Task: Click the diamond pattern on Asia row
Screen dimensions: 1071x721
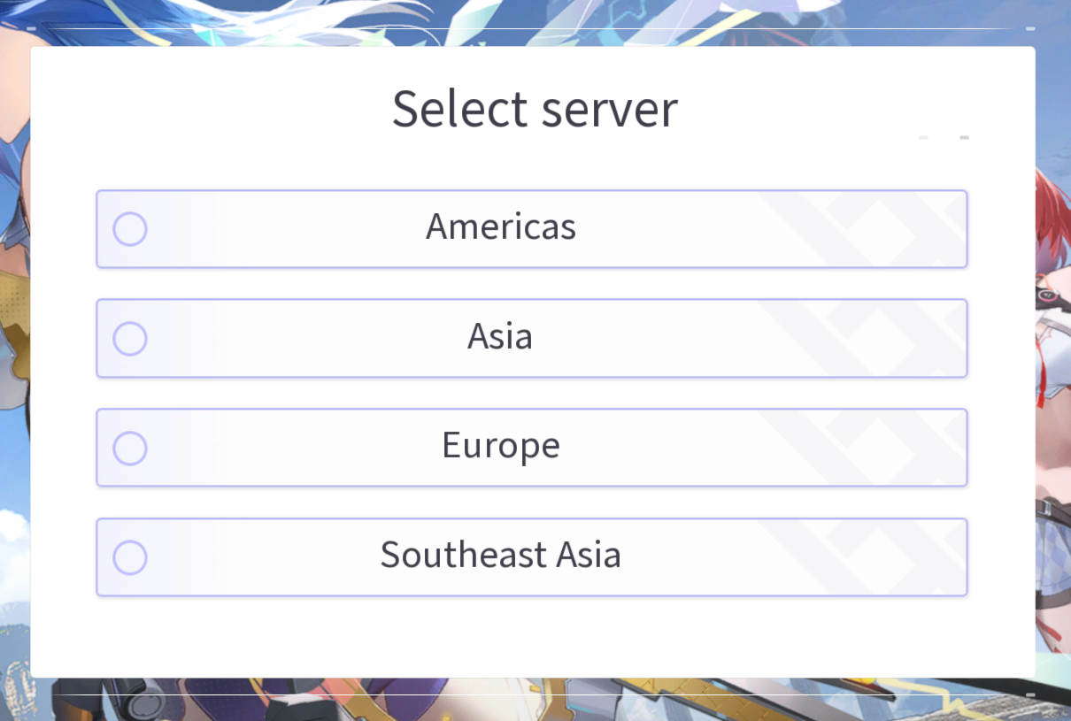Action: click(872, 338)
